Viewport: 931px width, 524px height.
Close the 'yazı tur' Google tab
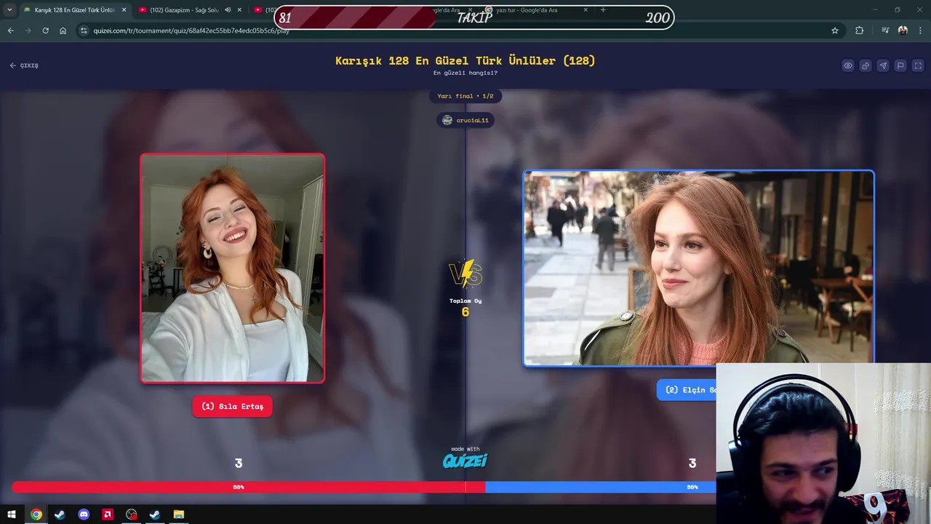pyautogui.click(x=586, y=10)
